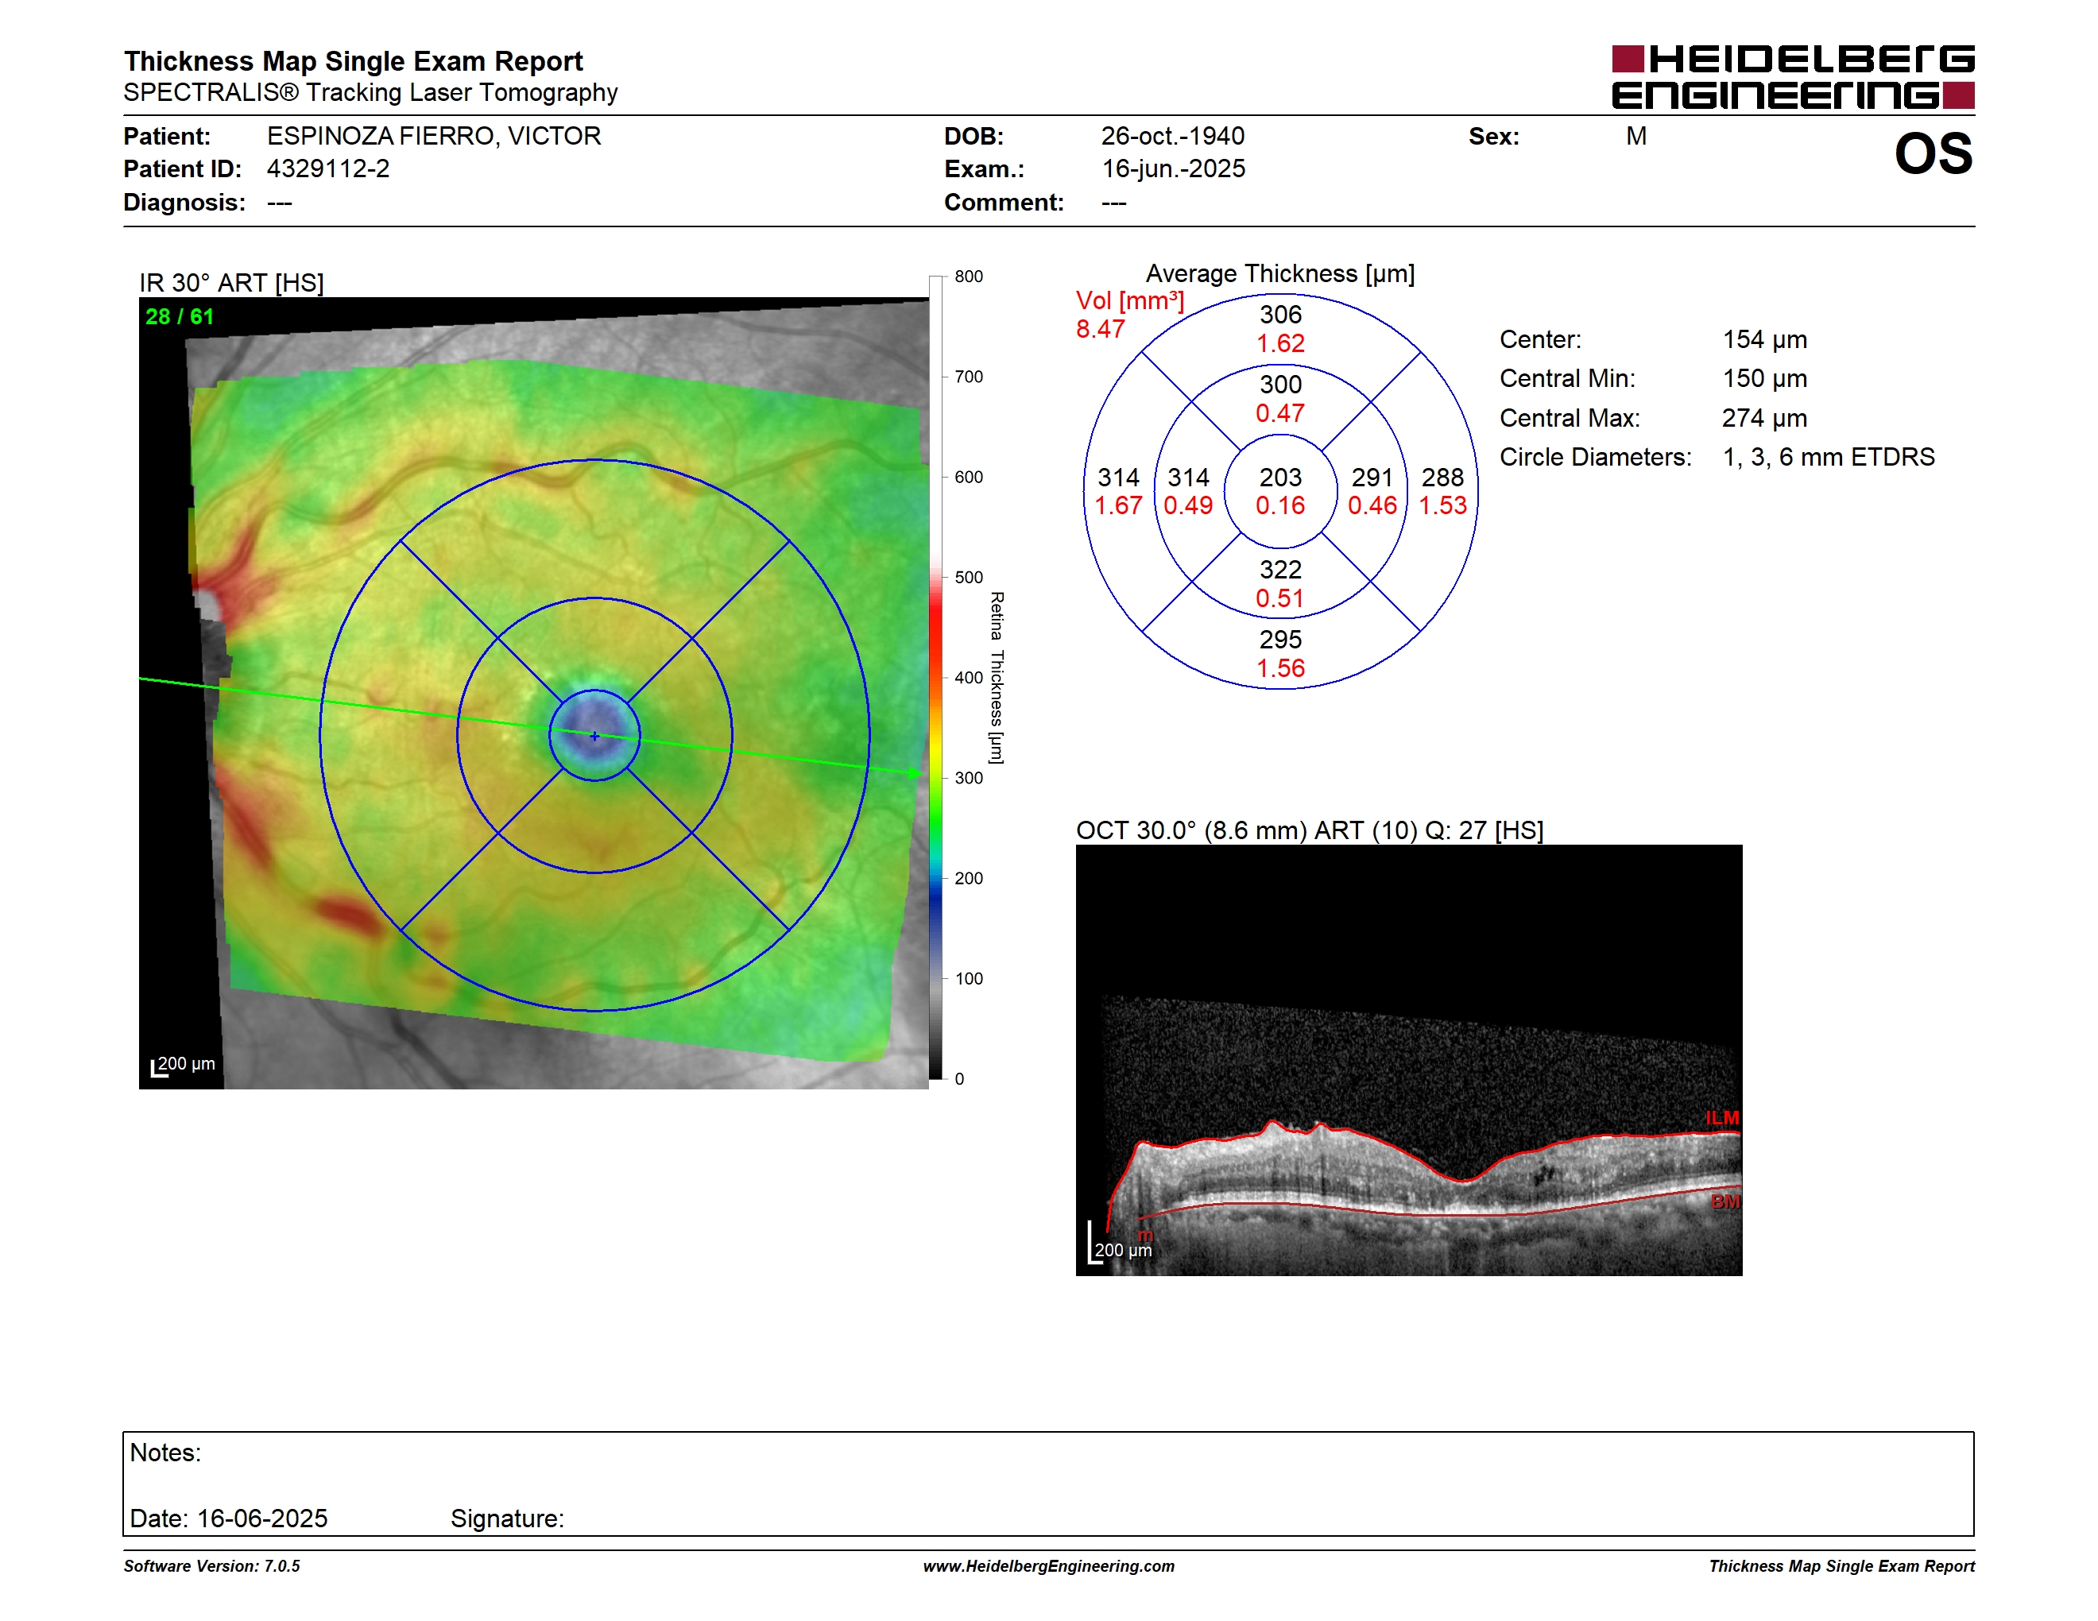Select the patient name 'ESPINOZA FIERRO, VICTOR'
The height and width of the screenshot is (1621, 2098).
click(434, 135)
